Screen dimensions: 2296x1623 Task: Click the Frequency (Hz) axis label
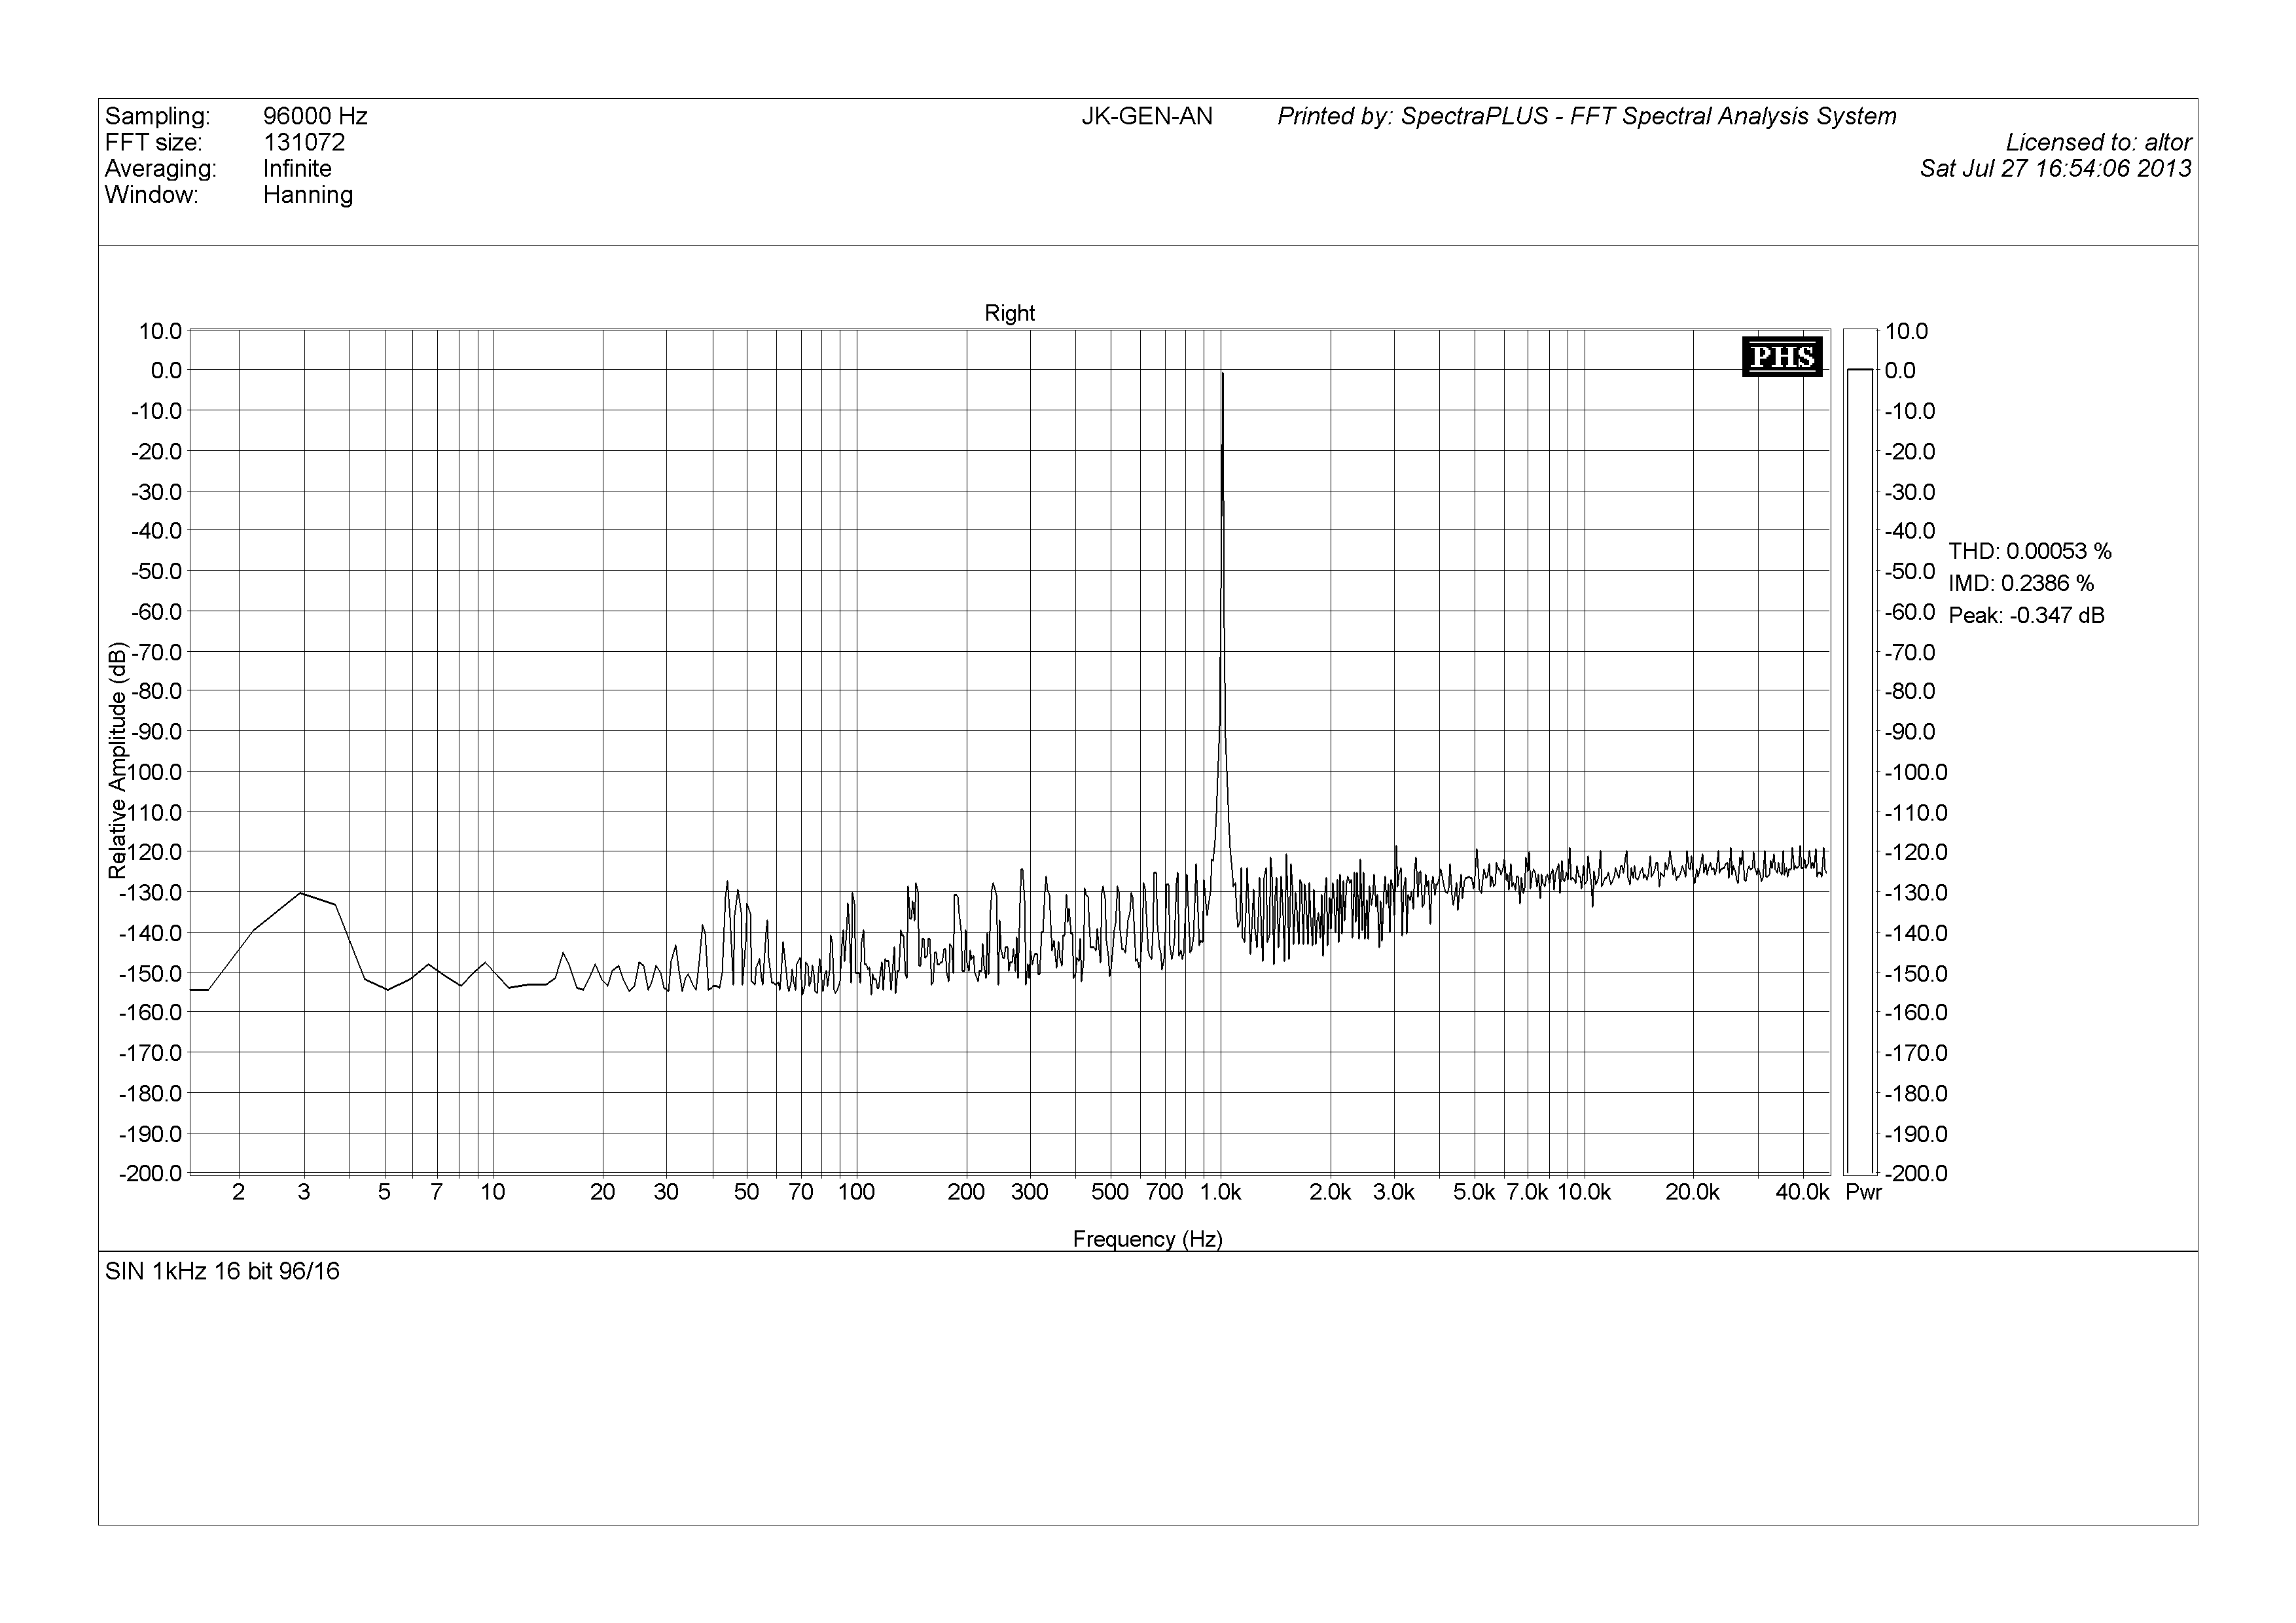(x=1147, y=1239)
